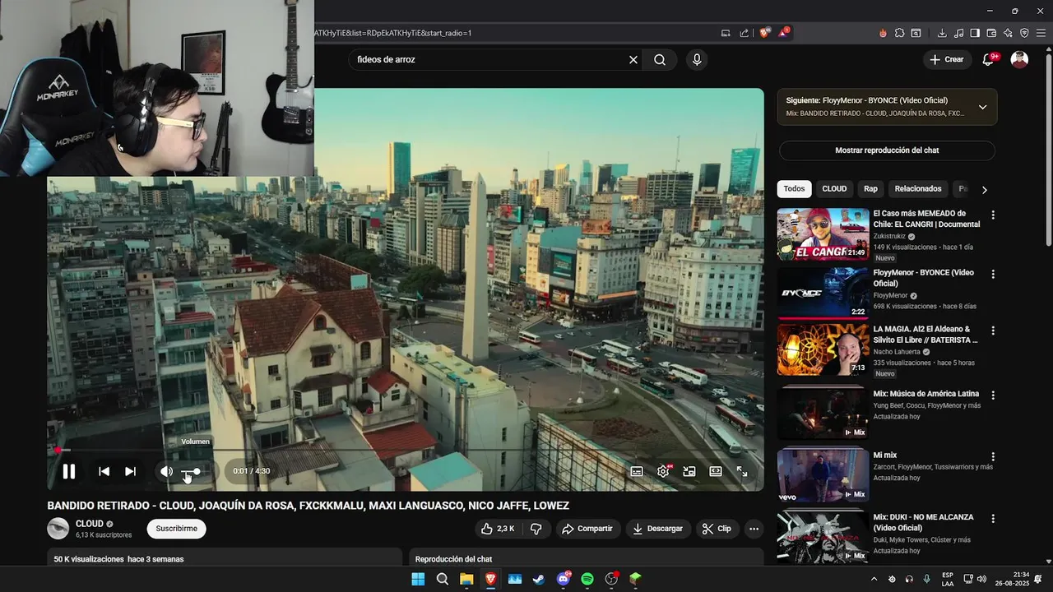Show more filter chips with right arrow
Image resolution: width=1053 pixels, height=592 pixels.
pos(985,189)
